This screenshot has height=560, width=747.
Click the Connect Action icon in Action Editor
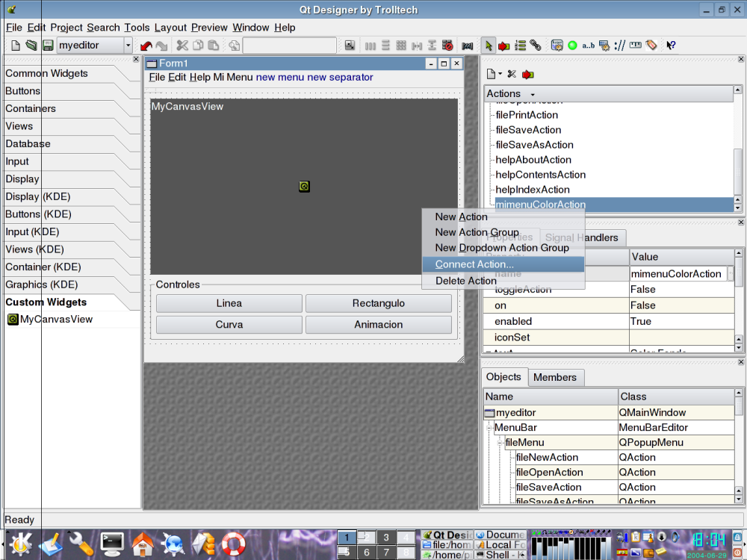pyautogui.click(x=528, y=74)
